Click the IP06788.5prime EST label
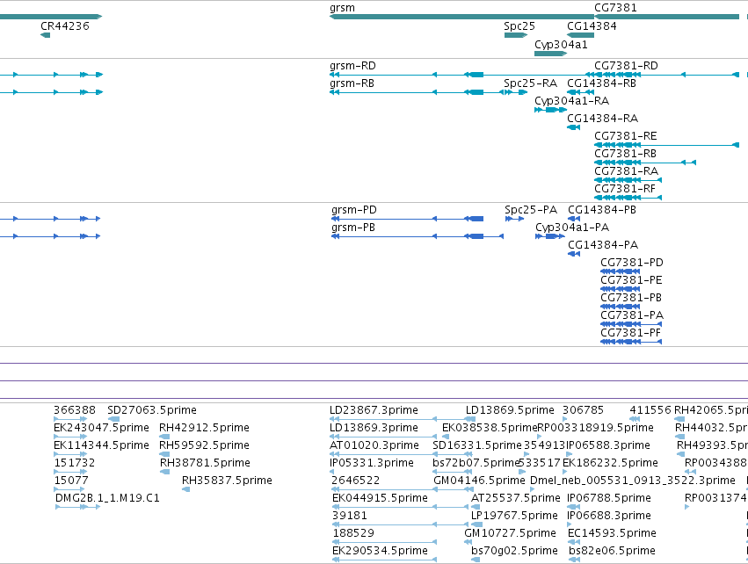Screen dimensions: 748x564 [x=609, y=498]
